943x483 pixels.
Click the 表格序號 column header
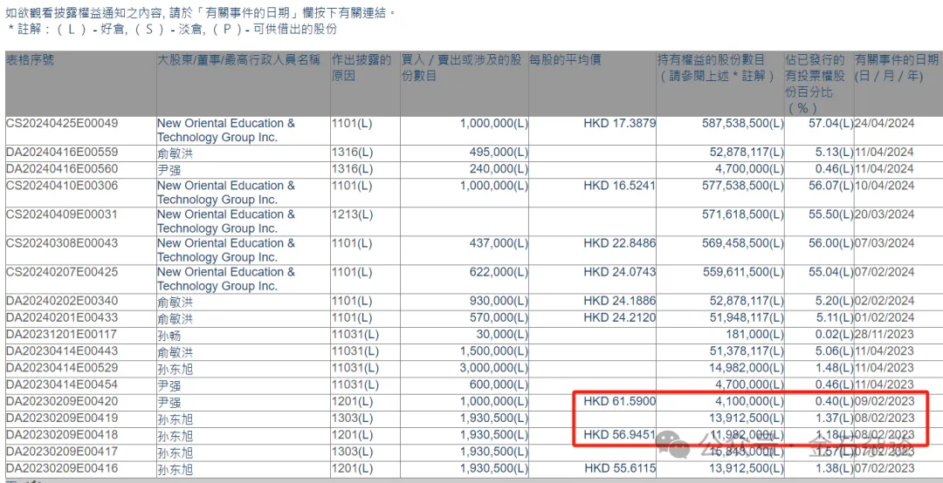pos(31,60)
